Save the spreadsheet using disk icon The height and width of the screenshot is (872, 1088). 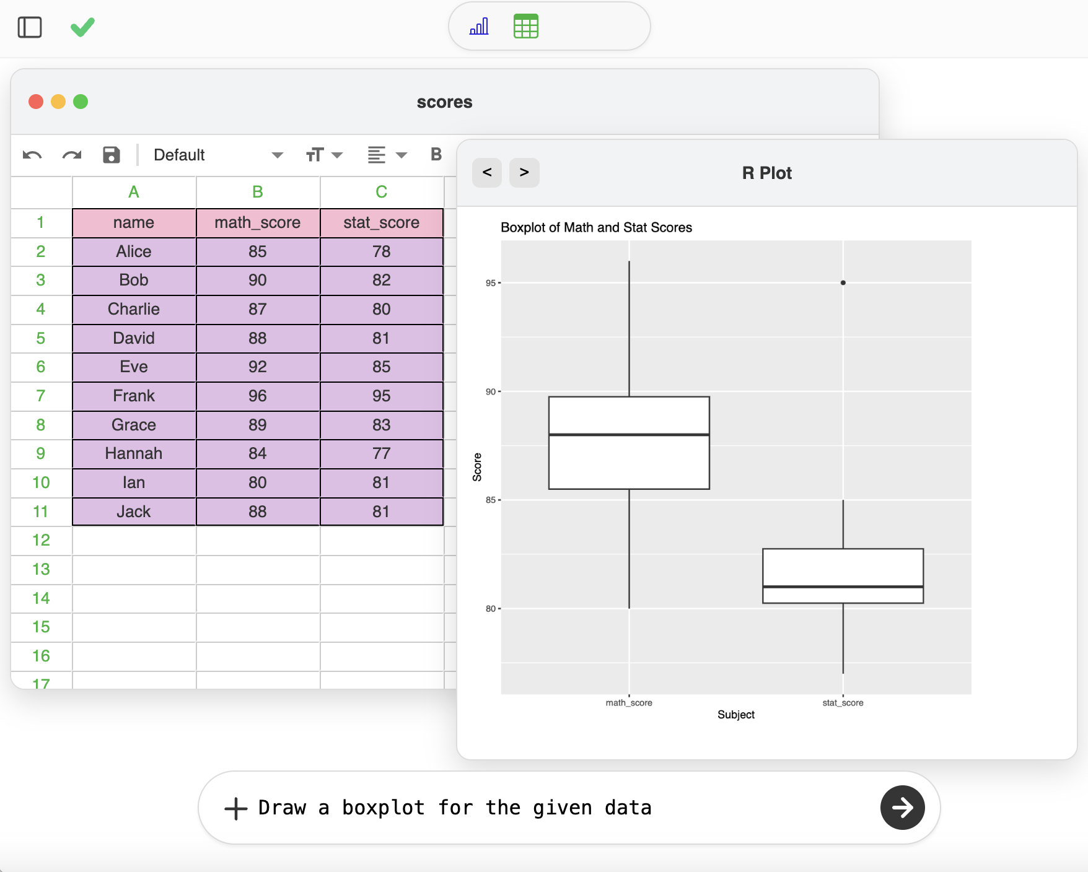coord(110,155)
